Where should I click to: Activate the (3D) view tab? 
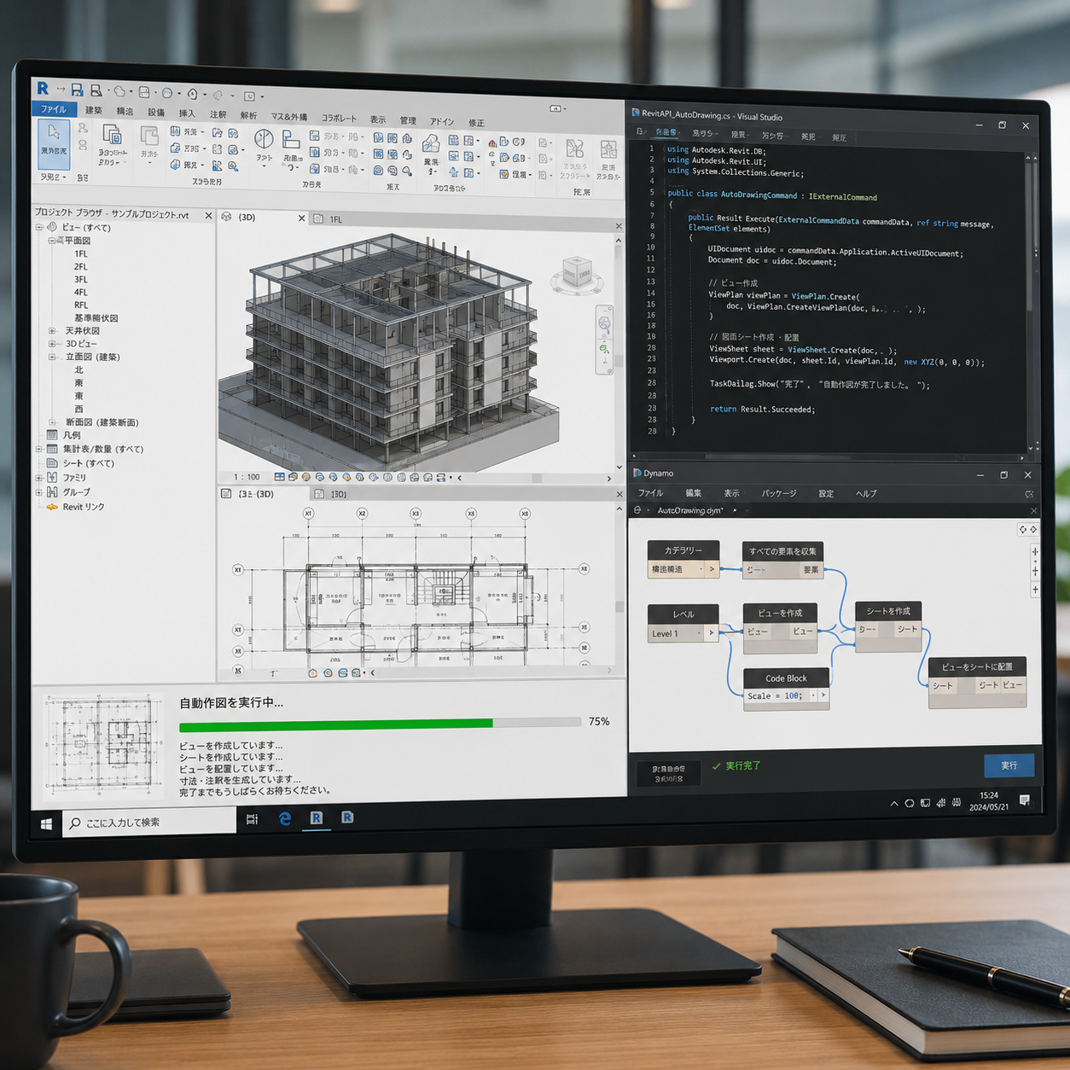point(247,218)
